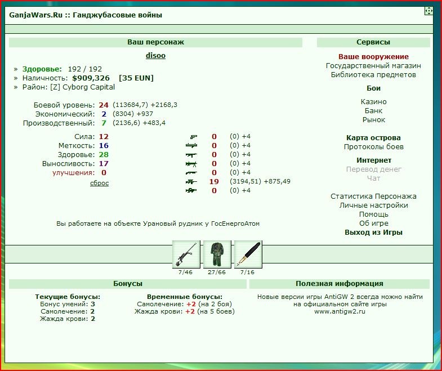Click the grenade launcher skill icon

coord(191,145)
